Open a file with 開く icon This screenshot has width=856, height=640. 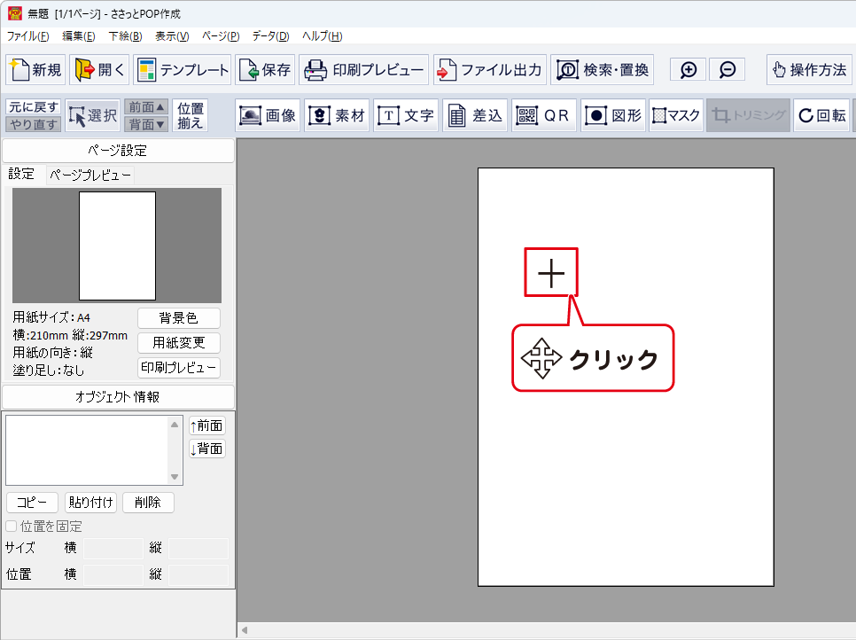point(100,70)
